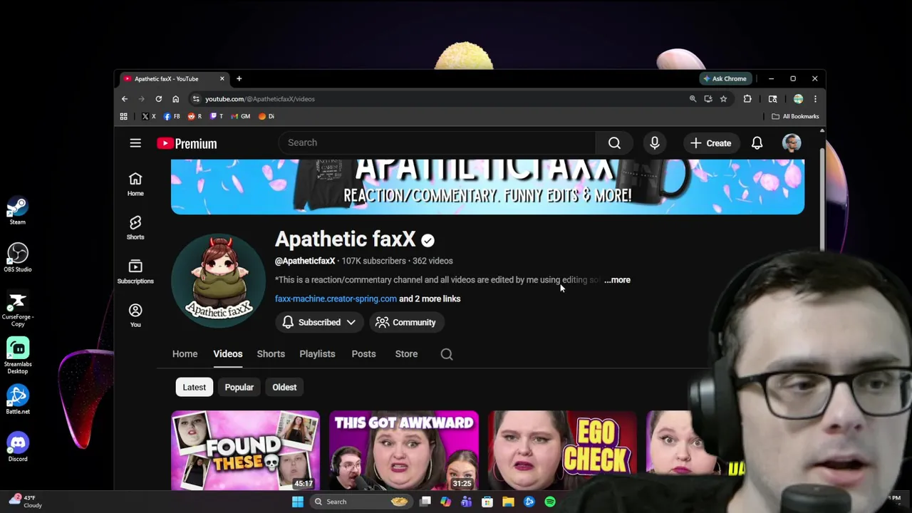Show the 'and 2 more links' list

coord(430,299)
